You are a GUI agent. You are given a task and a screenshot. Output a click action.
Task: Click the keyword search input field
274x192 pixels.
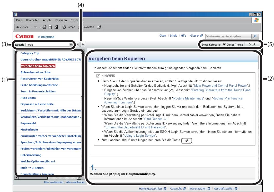point(228,36)
